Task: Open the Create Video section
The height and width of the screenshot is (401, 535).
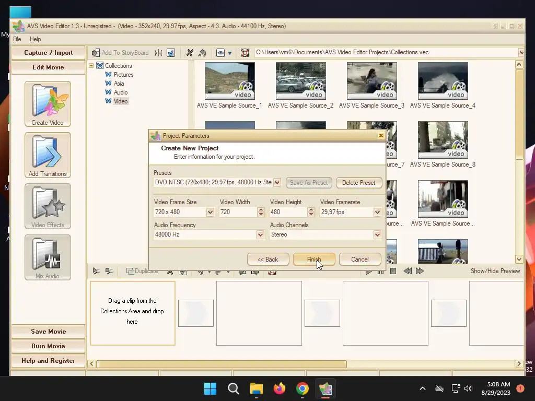Action: coord(48,104)
